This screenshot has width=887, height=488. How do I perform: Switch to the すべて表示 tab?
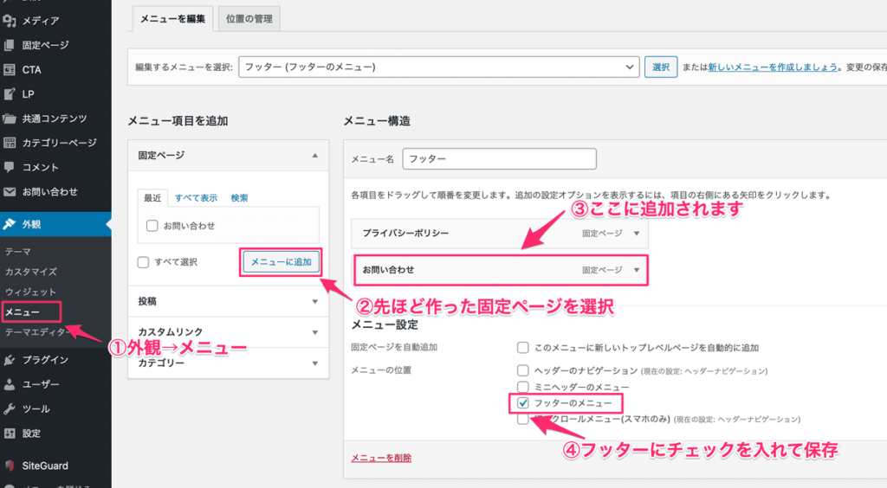(x=196, y=198)
